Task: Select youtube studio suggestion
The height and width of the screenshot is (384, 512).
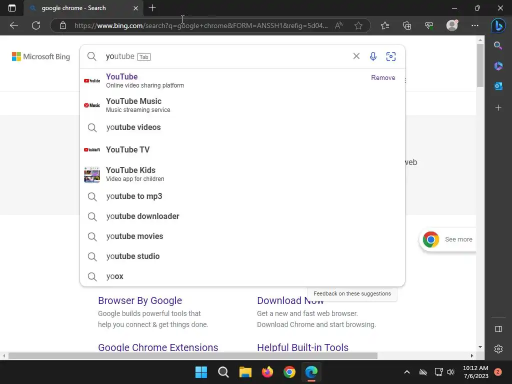Action: point(242,256)
